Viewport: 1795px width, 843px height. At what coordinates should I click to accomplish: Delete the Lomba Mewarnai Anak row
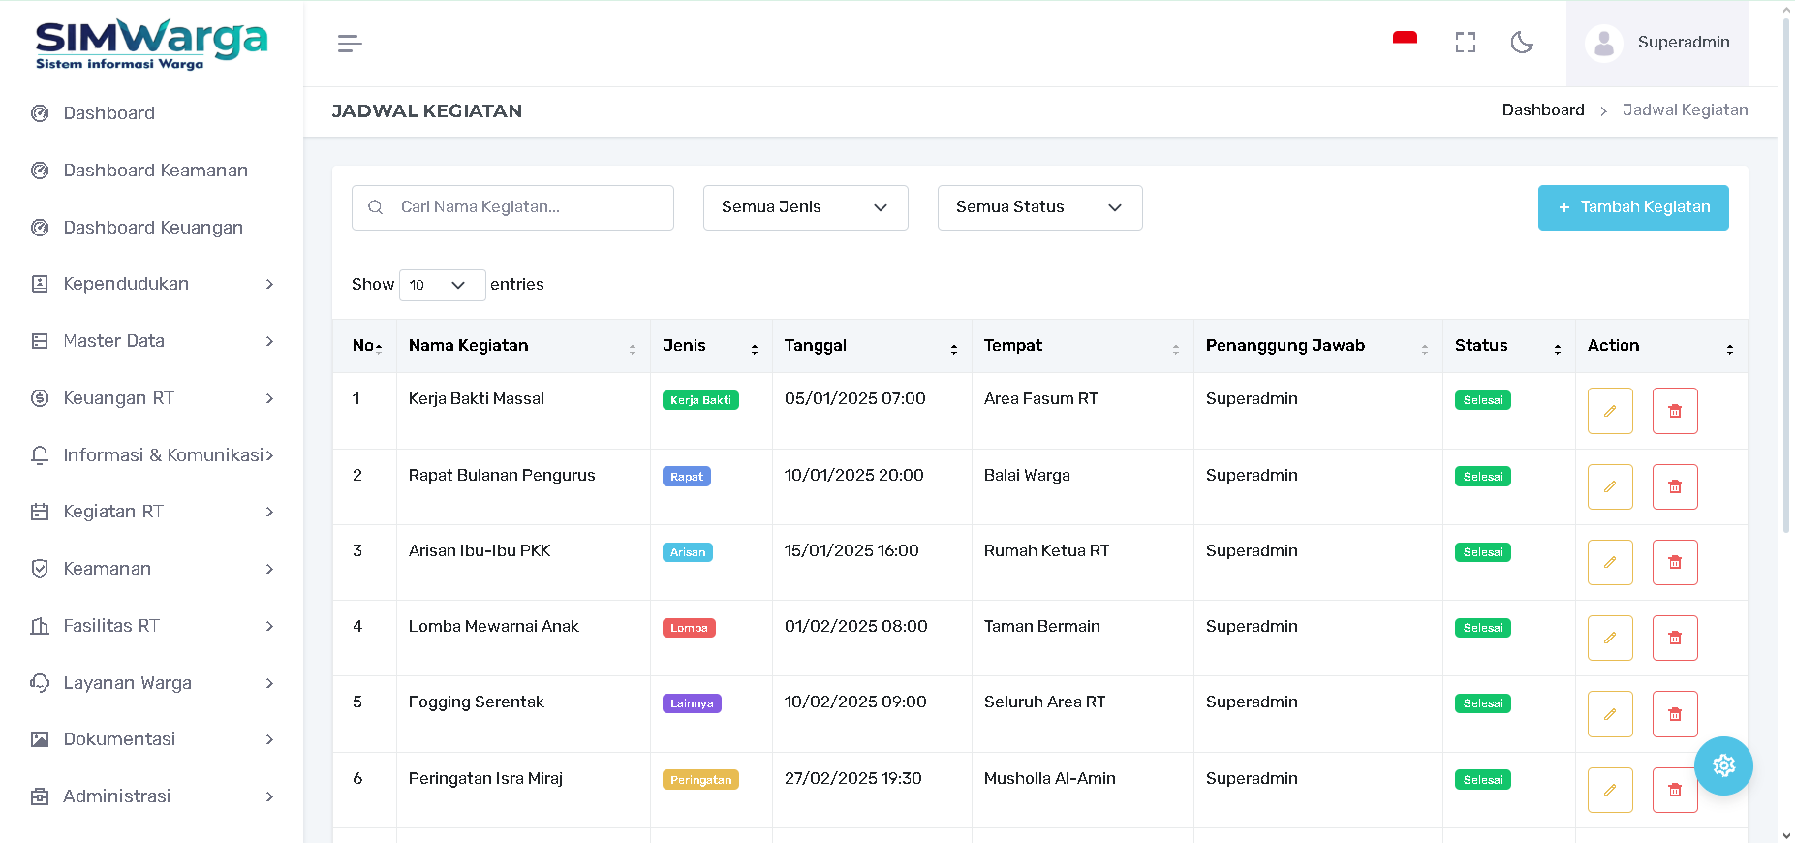tap(1675, 638)
